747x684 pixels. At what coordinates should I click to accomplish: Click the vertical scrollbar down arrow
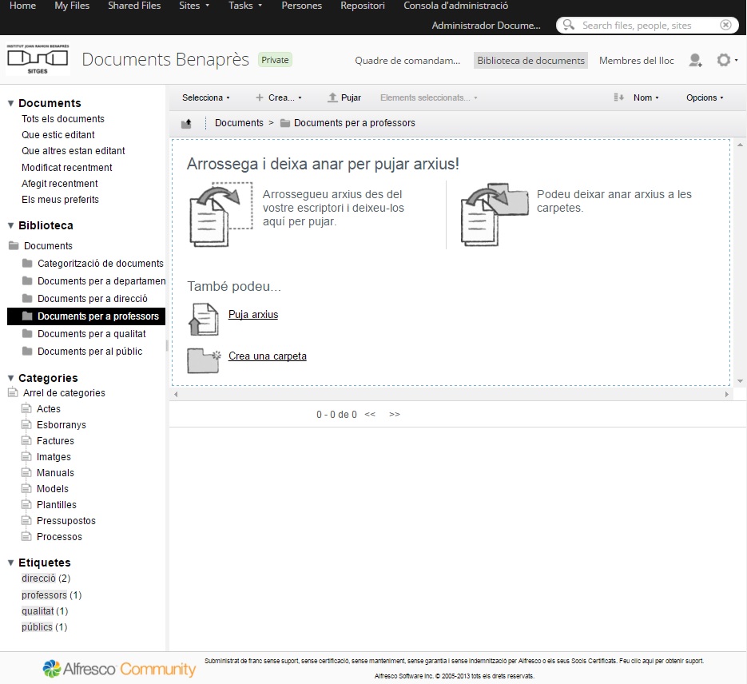740,381
